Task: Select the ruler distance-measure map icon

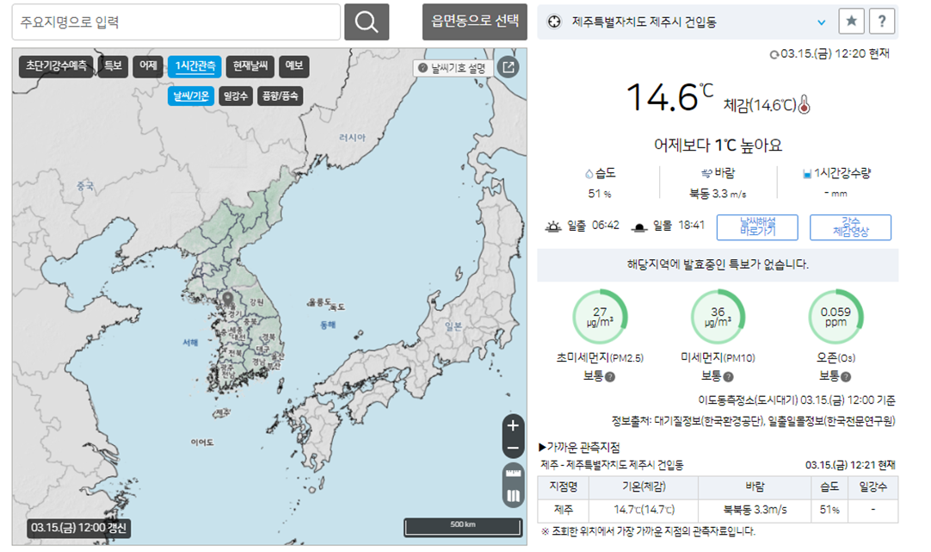Action: click(512, 474)
